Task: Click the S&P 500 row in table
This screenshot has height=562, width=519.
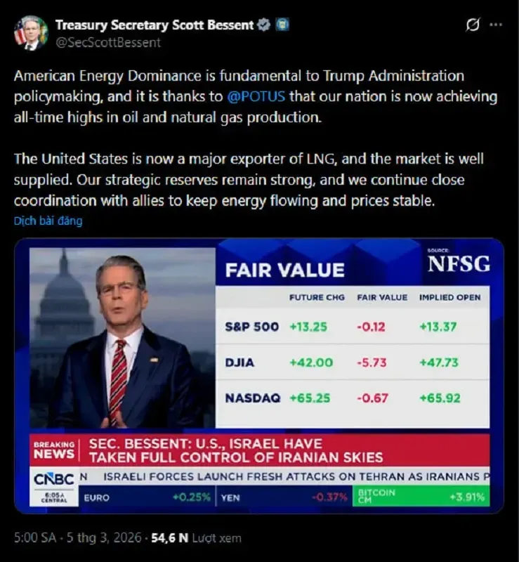Action: tap(353, 326)
